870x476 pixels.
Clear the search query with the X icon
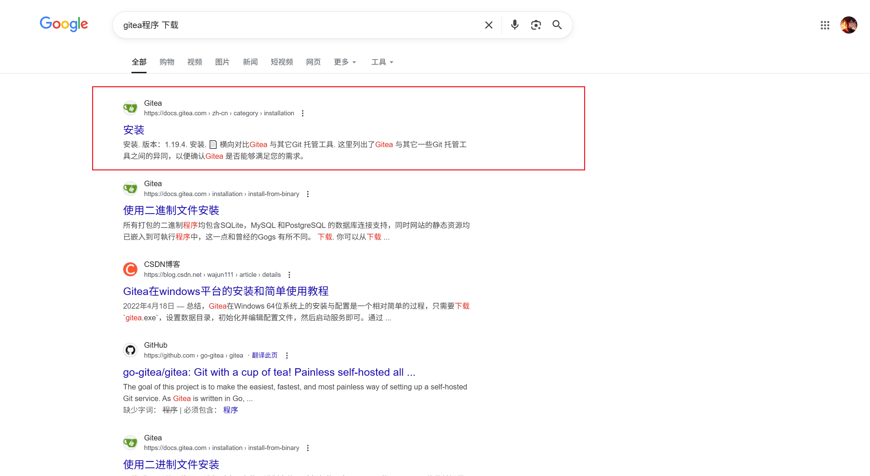pyautogui.click(x=489, y=25)
